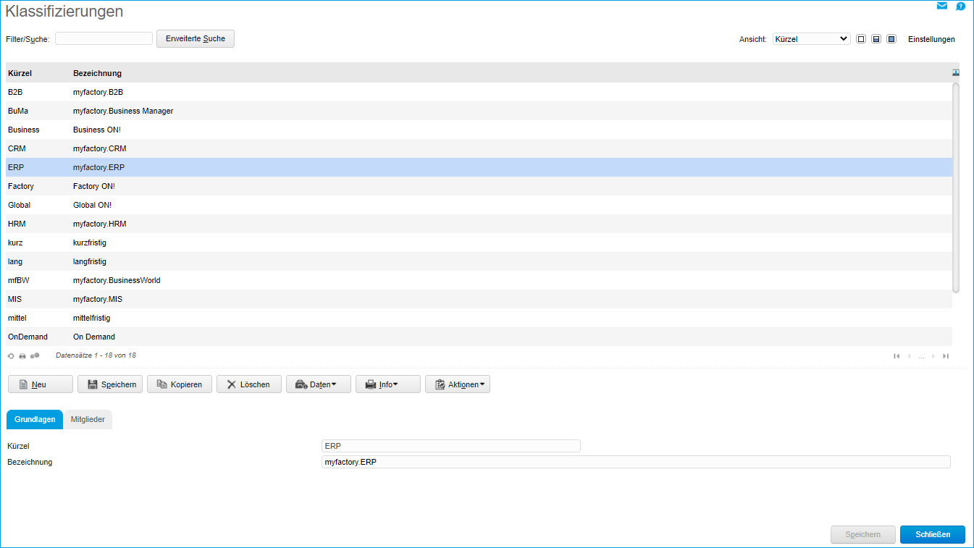Click the Erweiterte Suche button

[196, 38]
